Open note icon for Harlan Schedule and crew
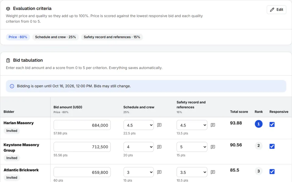The width and height of the screenshot is (292, 182). pyautogui.click(x=159, y=125)
